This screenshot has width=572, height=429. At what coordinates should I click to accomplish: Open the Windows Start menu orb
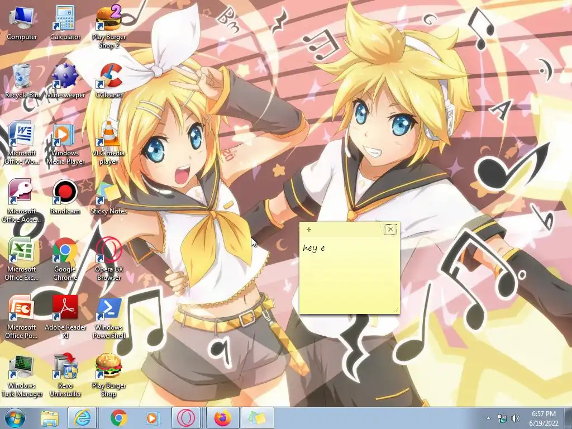click(x=15, y=418)
